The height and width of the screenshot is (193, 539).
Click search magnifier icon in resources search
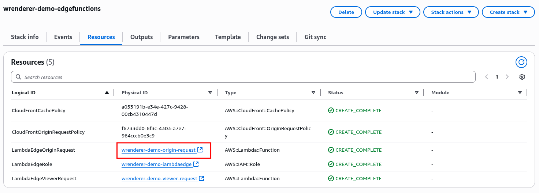[x=18, y=77]
